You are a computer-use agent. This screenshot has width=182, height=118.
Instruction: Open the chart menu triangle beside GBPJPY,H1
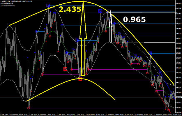1,1
